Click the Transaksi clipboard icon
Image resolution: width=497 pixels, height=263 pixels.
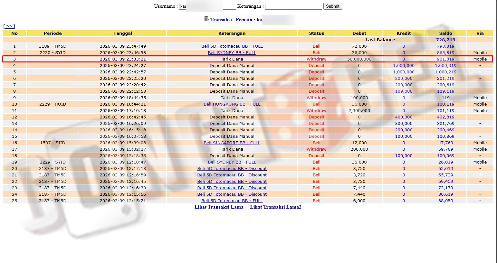(206, 19)
